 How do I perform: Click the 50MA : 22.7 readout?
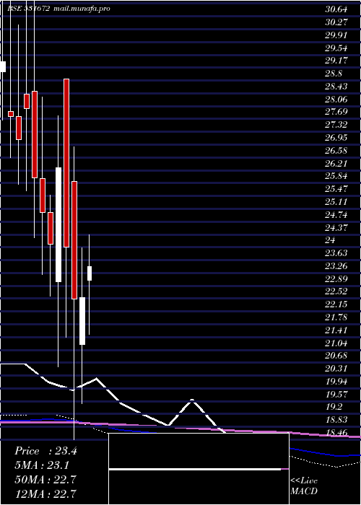[45, 480]
